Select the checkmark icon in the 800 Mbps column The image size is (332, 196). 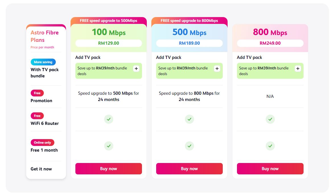[x=270, y=119]
